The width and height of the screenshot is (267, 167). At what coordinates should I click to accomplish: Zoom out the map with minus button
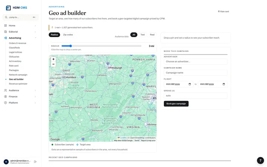pos(53,64)
